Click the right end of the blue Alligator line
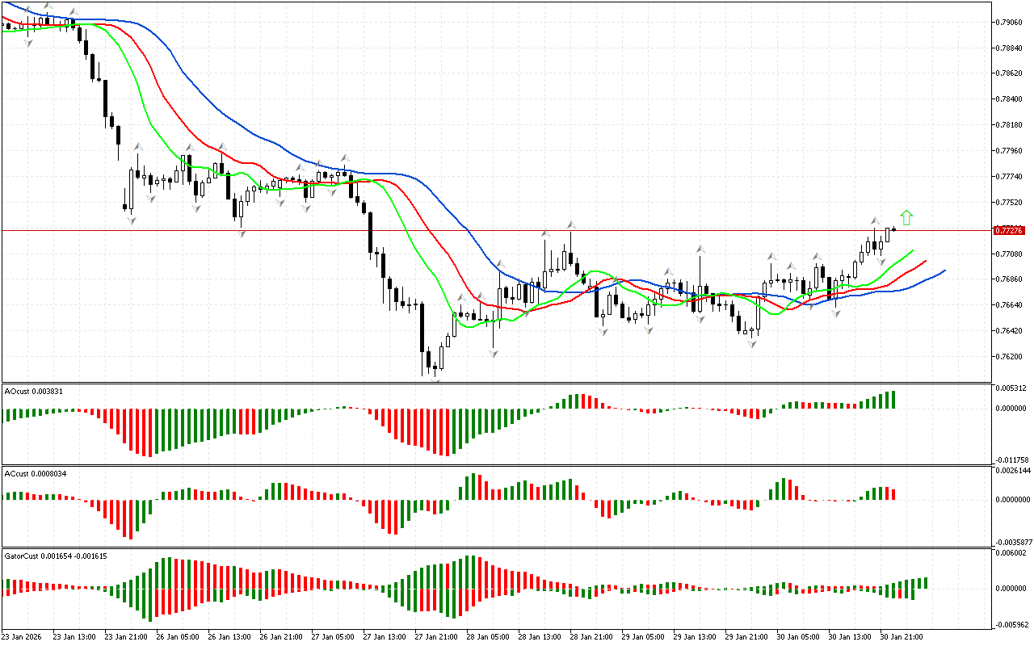Image resolution: width=1034 pixels, height=646 pixels. [x=944, y=271]
